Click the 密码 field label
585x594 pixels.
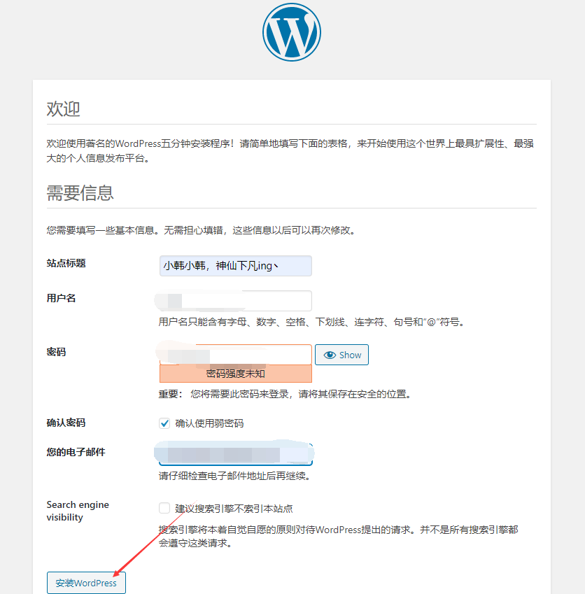click(56, 352)
